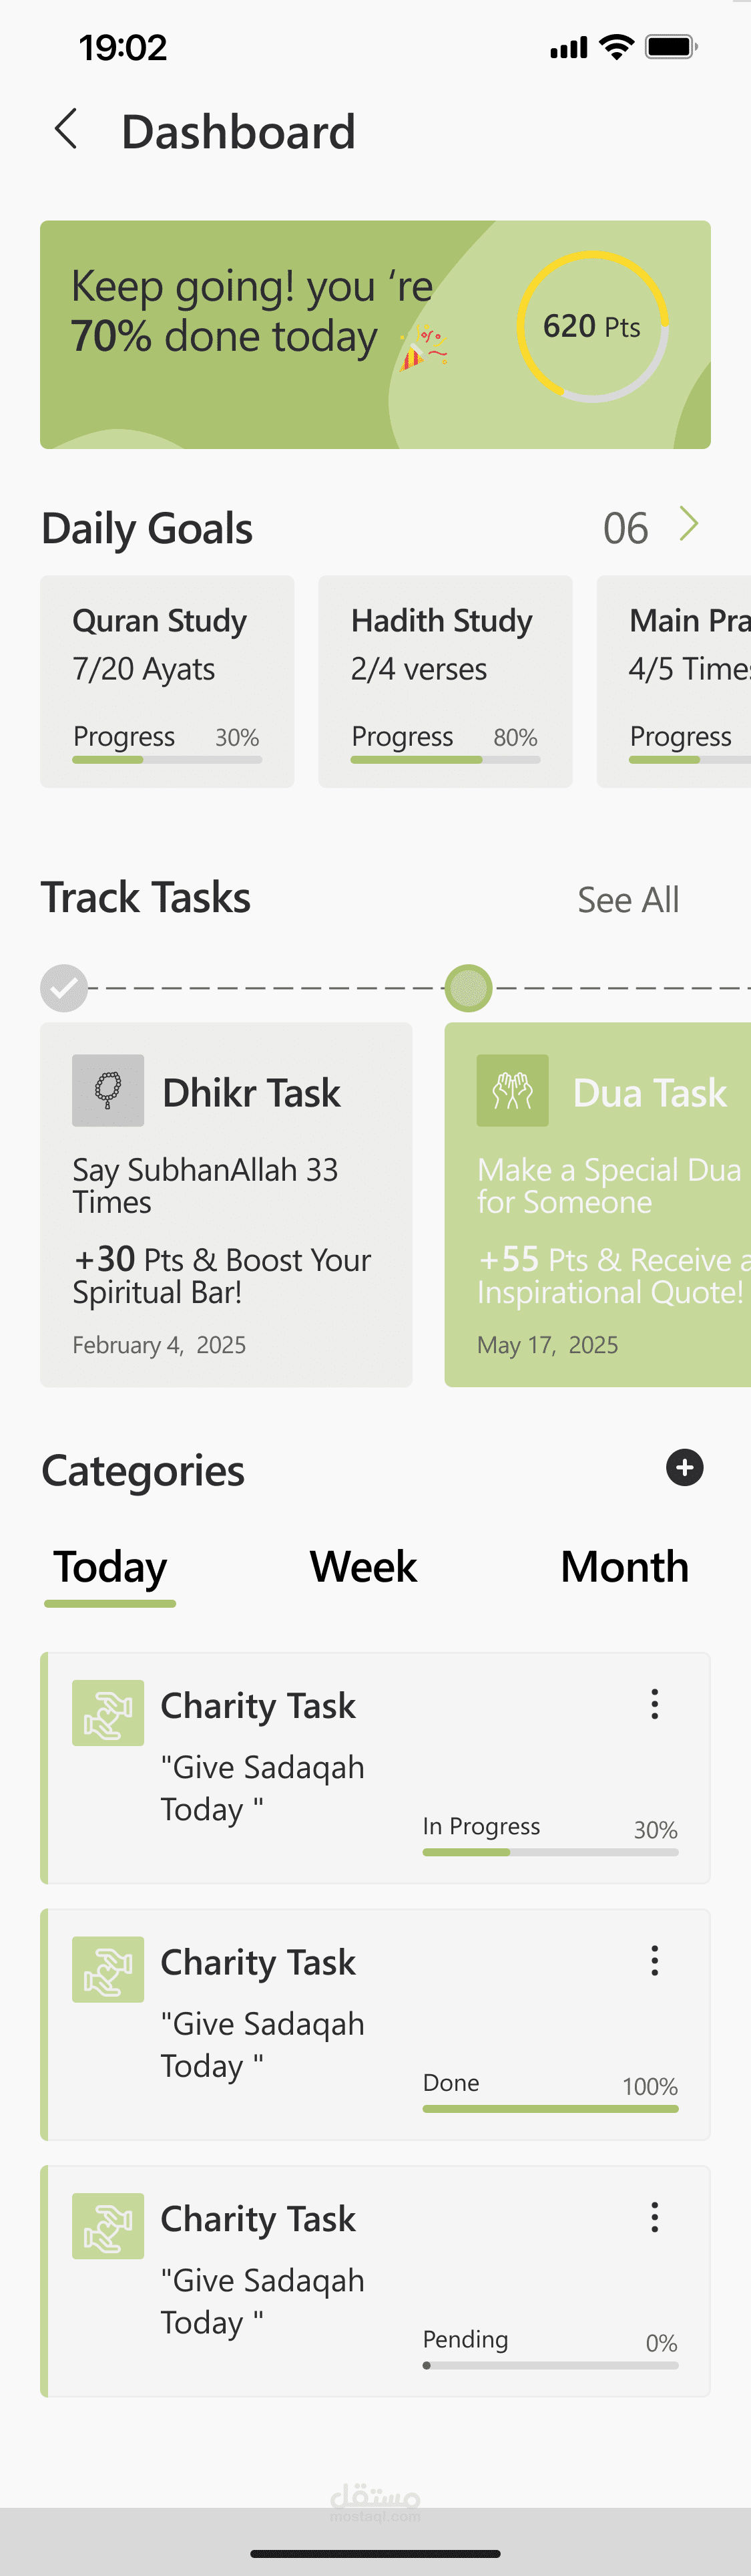Viewport: 751px width, 2576px height.
Task: Open the Quran Study goal card
Action: coord(167,681)
